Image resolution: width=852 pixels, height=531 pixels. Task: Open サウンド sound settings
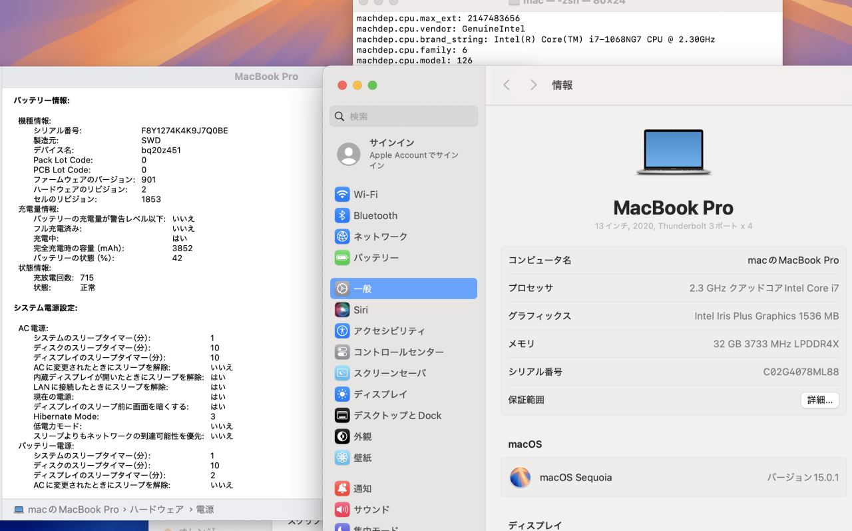371,510
